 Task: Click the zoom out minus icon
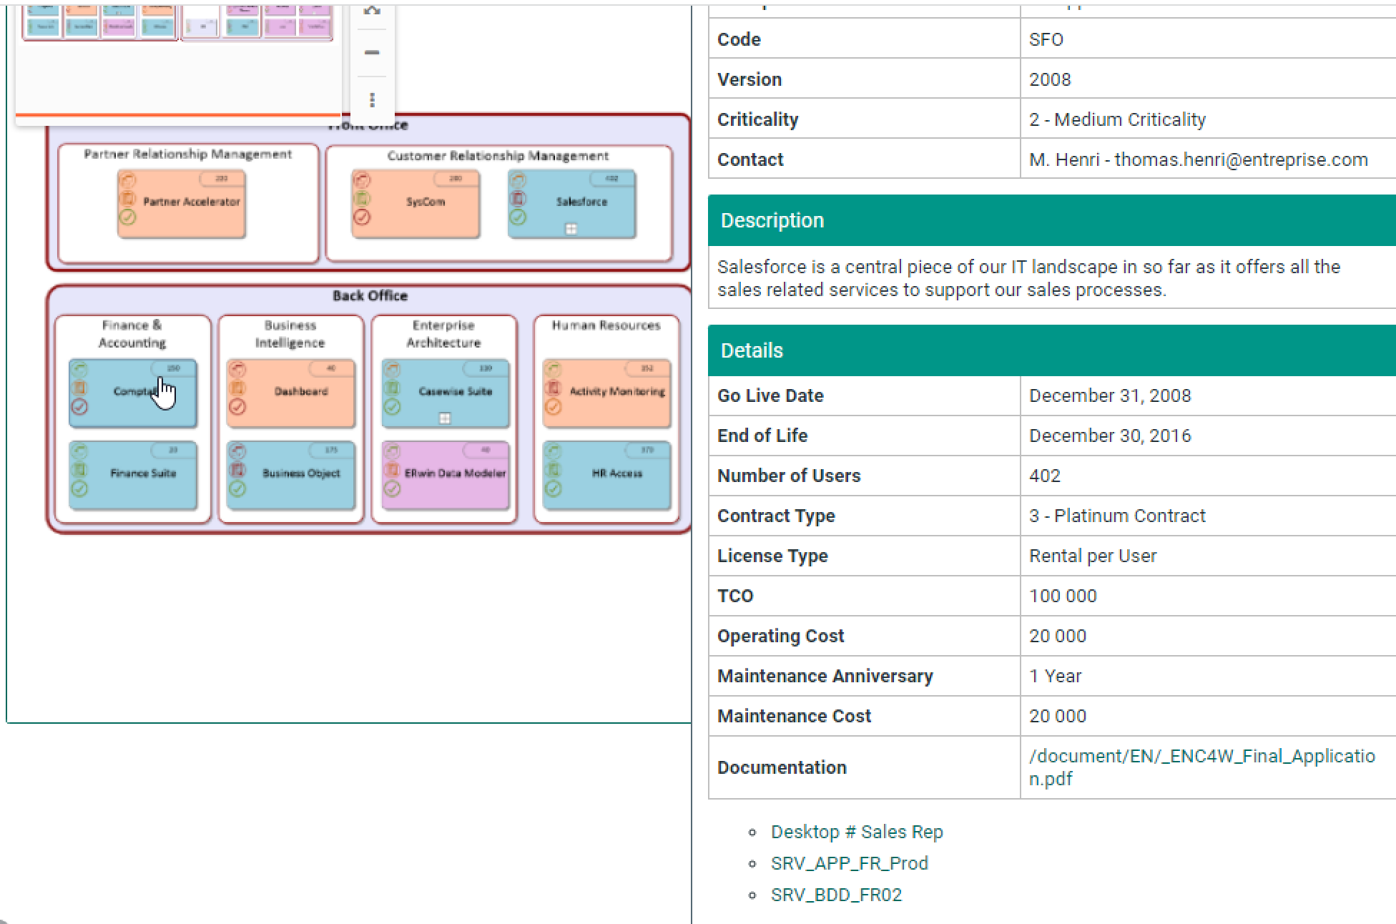tap(372, 53)
